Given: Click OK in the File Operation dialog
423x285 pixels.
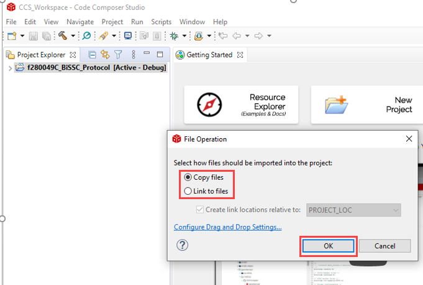Looking at the screenshot, I should coord(329,246).
